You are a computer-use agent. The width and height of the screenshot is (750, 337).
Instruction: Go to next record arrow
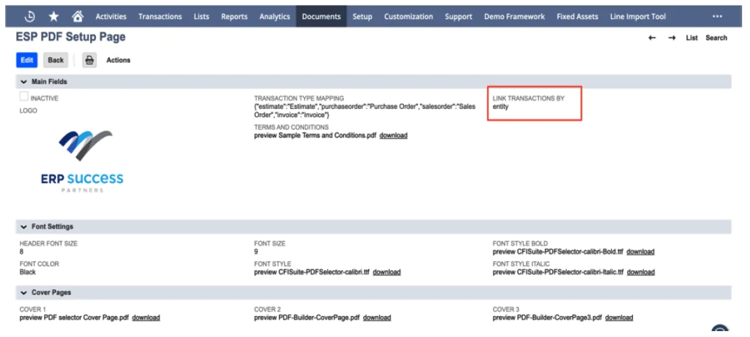pos(672,38)
